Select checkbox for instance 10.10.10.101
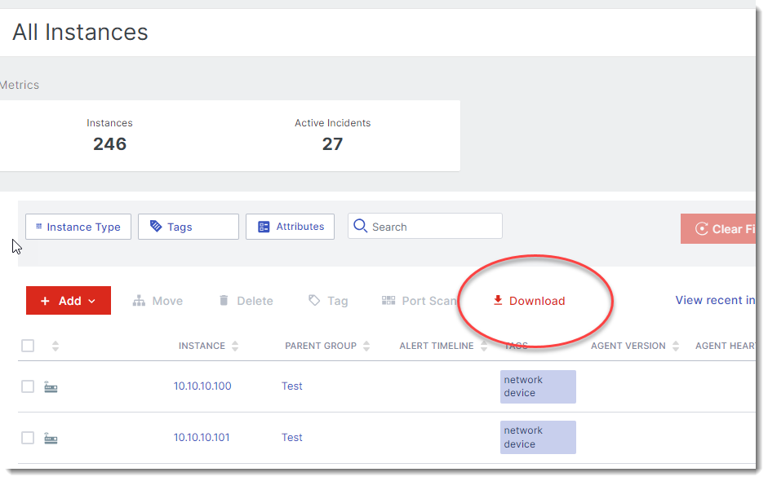This screenshot has width=768, height=481. click(x=28, y=438)
